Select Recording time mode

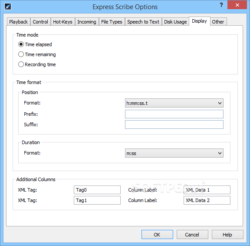coord(37,64)
